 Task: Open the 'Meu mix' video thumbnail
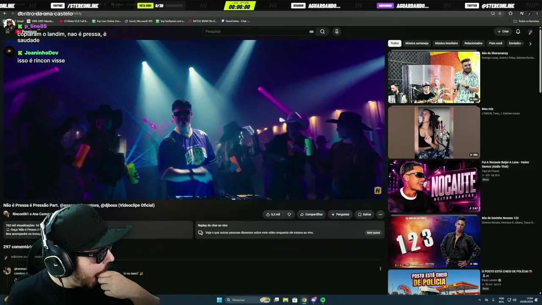tap(434, 133)
